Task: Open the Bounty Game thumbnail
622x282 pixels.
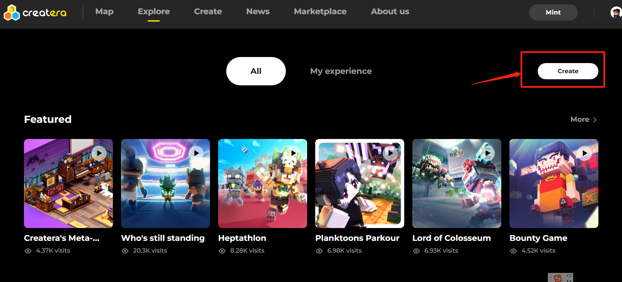Action: tap(554, 184)
